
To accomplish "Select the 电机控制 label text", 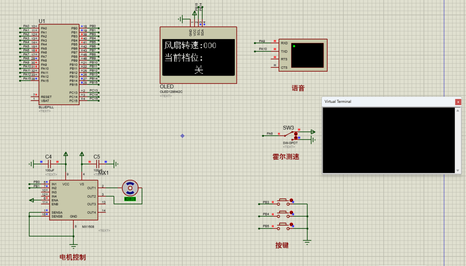I will click(x=73, y=257).
